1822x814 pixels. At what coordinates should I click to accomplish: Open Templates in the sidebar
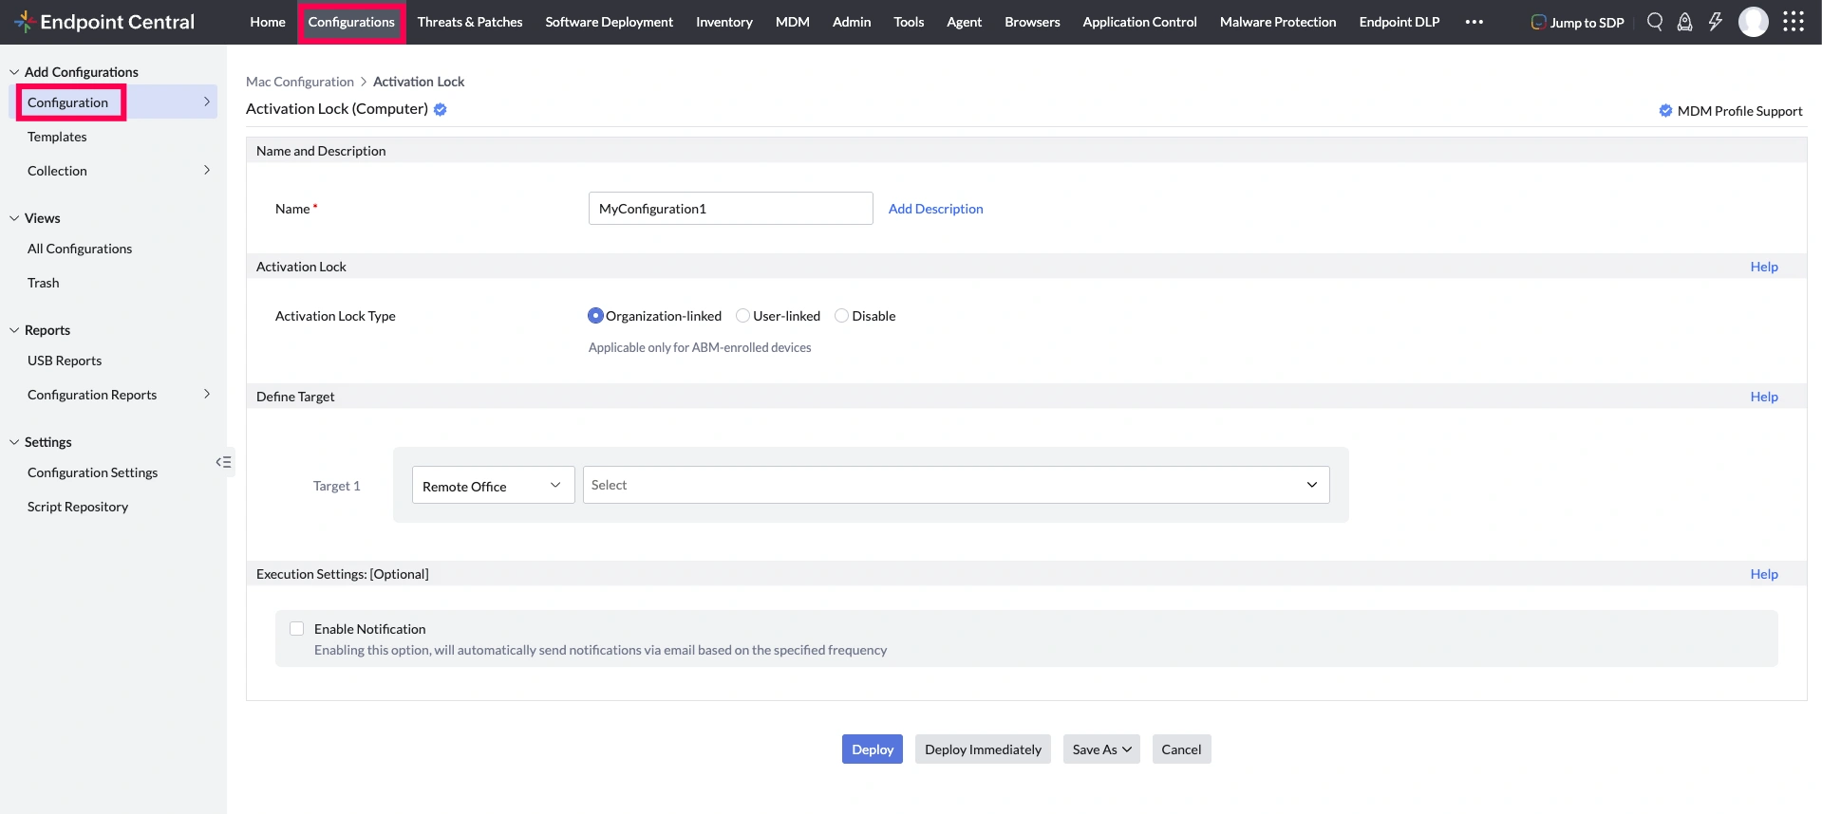(x=57, y=137)
